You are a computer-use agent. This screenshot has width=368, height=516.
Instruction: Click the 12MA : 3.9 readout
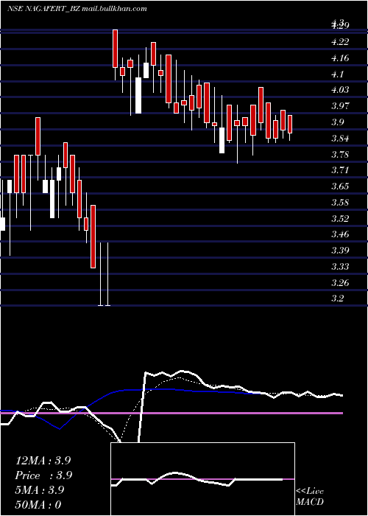[x=43, y=461]
